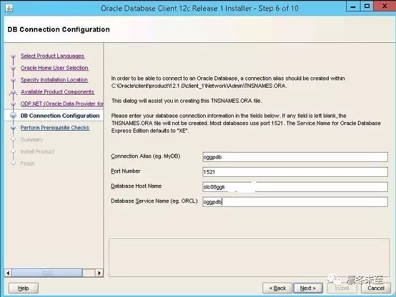Click the step bullet beside Perform Prerequisite Checks
Viewport: 396px width, 297px height.
tap(13, 128)
